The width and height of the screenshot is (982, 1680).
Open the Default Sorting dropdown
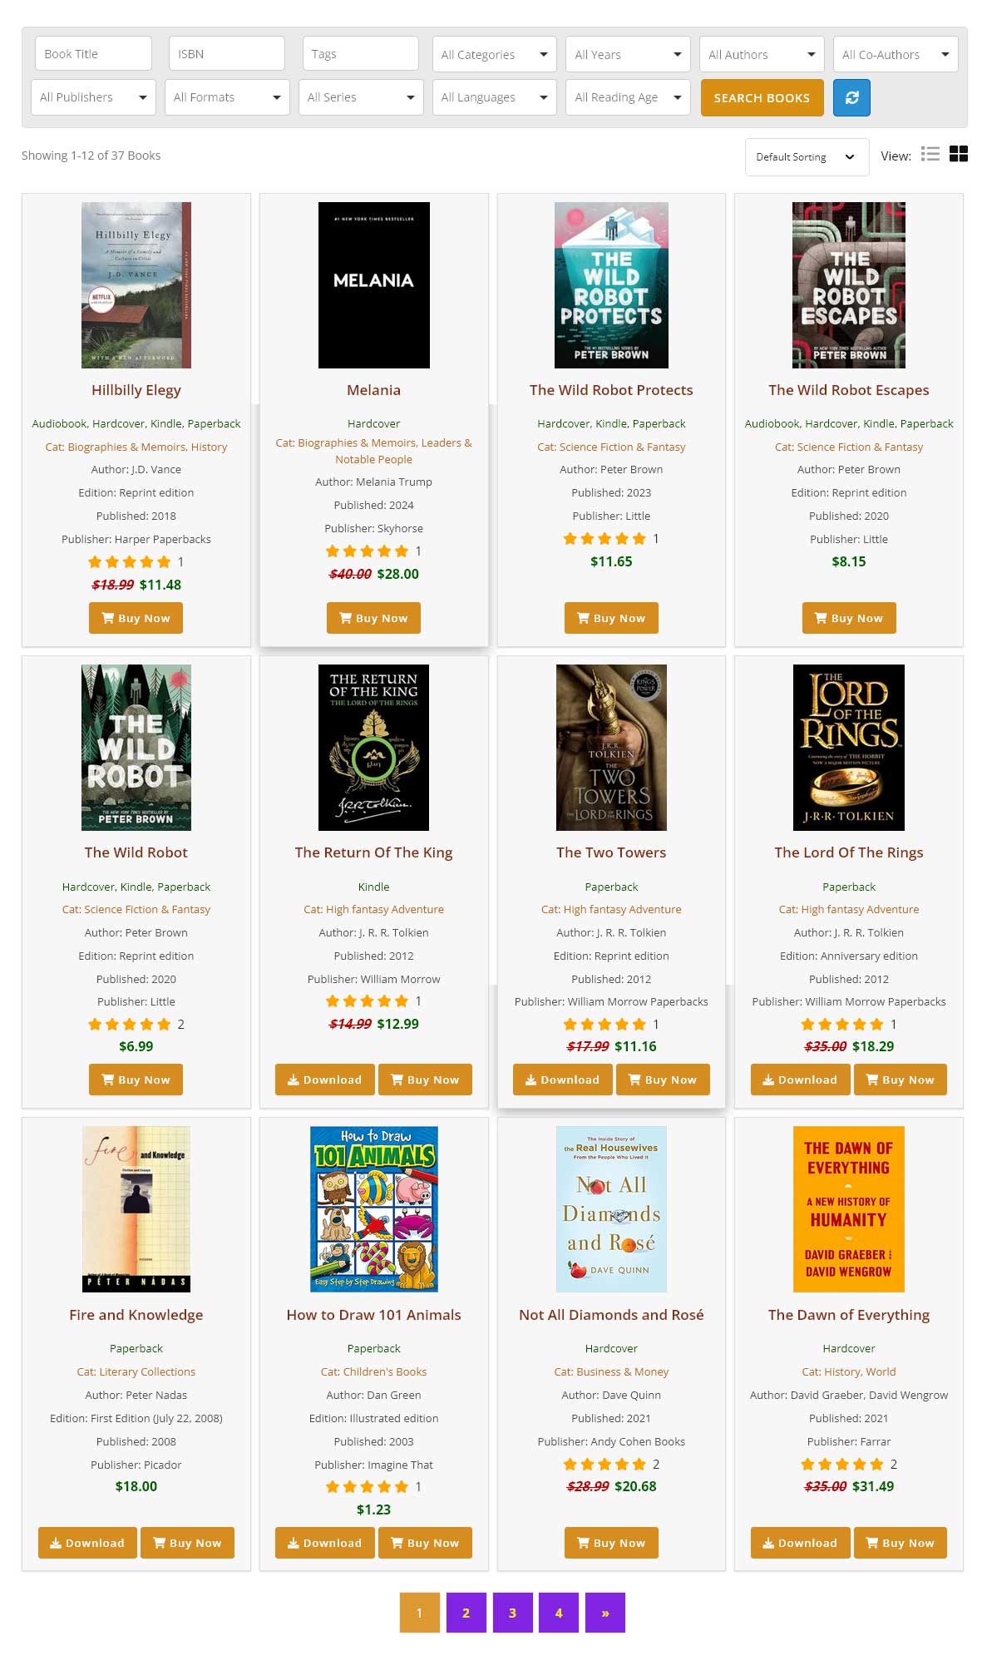click(807, 156)
